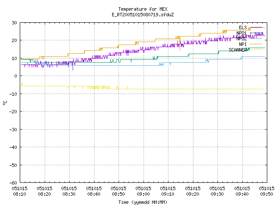This screenshot has width=275, height=206.
Task: Click the x-axis tick label 08:20
Action: tap(45, 194)
